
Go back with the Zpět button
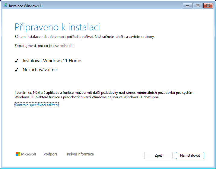click(x=158, y=155)
